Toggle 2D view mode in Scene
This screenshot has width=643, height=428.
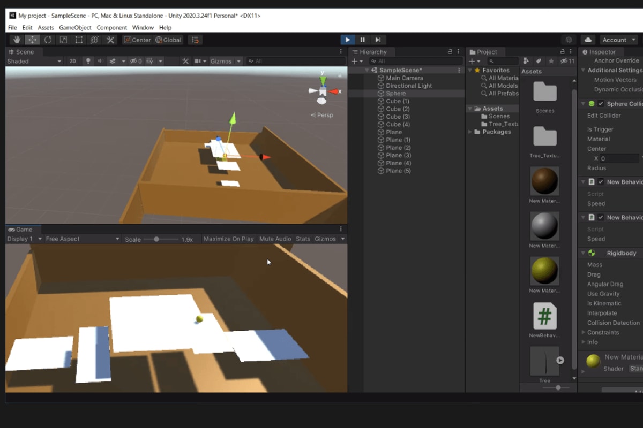[72, 61]
